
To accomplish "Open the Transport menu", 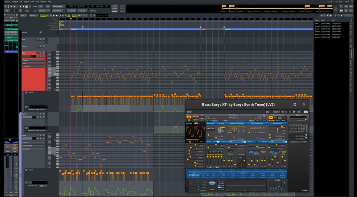I will (15, 2).
